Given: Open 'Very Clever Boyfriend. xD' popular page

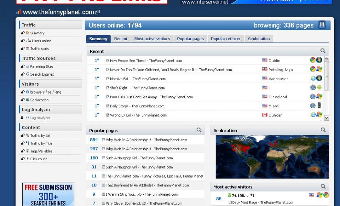Looking at the screenshot, I should pyautogui.click(x=144, y=203).
